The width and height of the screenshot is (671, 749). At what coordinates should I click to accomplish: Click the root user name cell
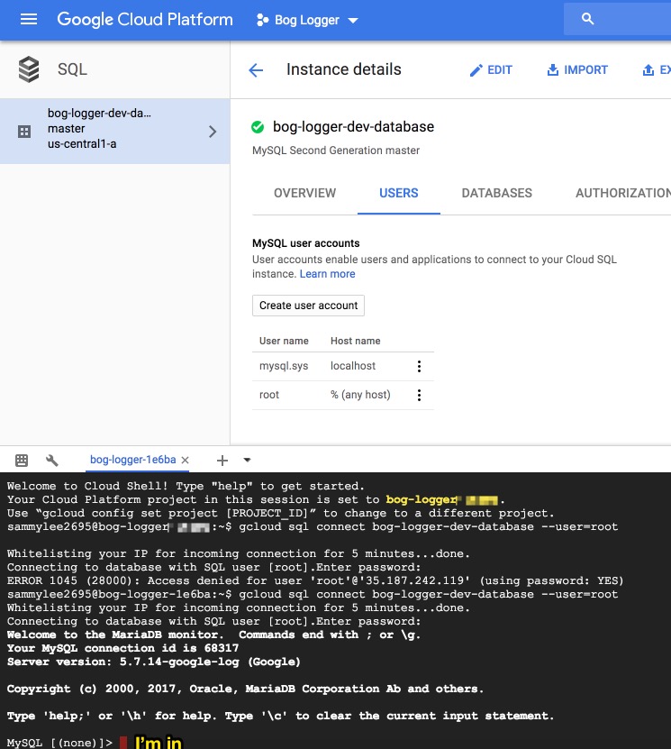tap(269, 395)
